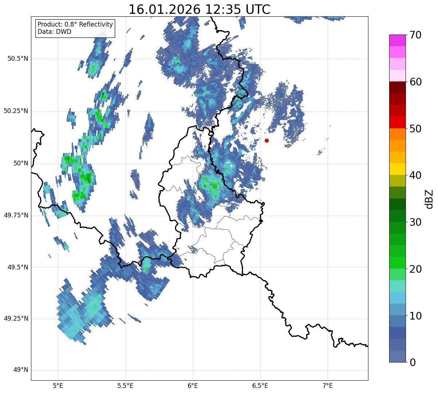Click the plot title '16.01.2026 12:35 UTC'

coord(199,9)
